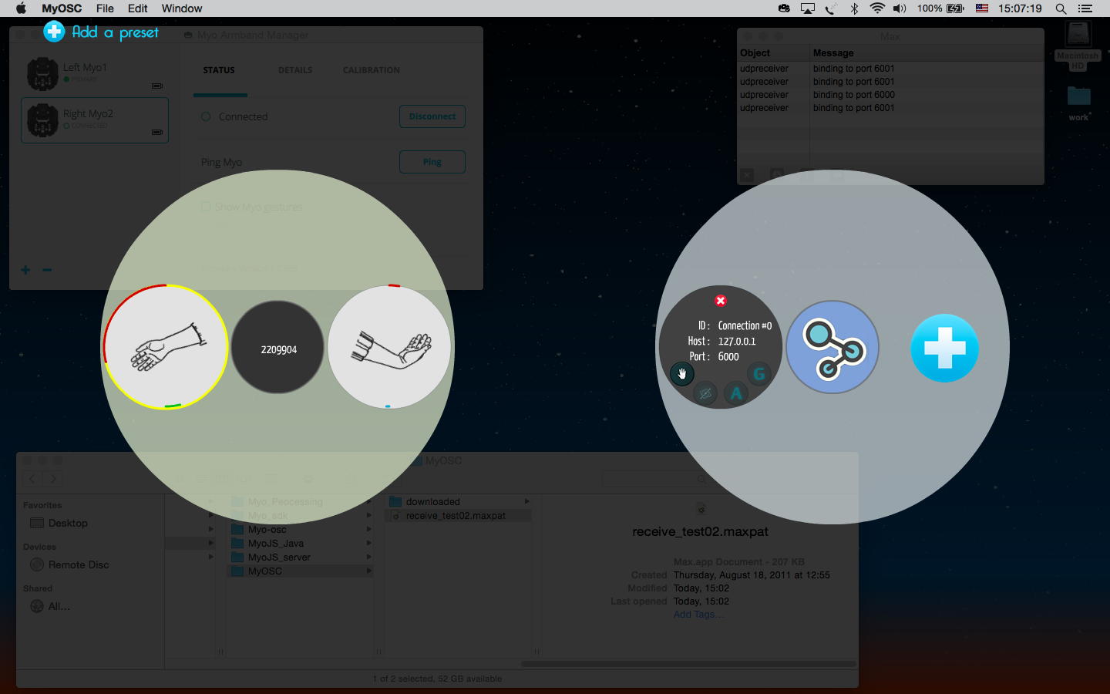This screenshot has height=694, width=1110.
Task: Click the Disconnect button
Action: pos(432,116)
